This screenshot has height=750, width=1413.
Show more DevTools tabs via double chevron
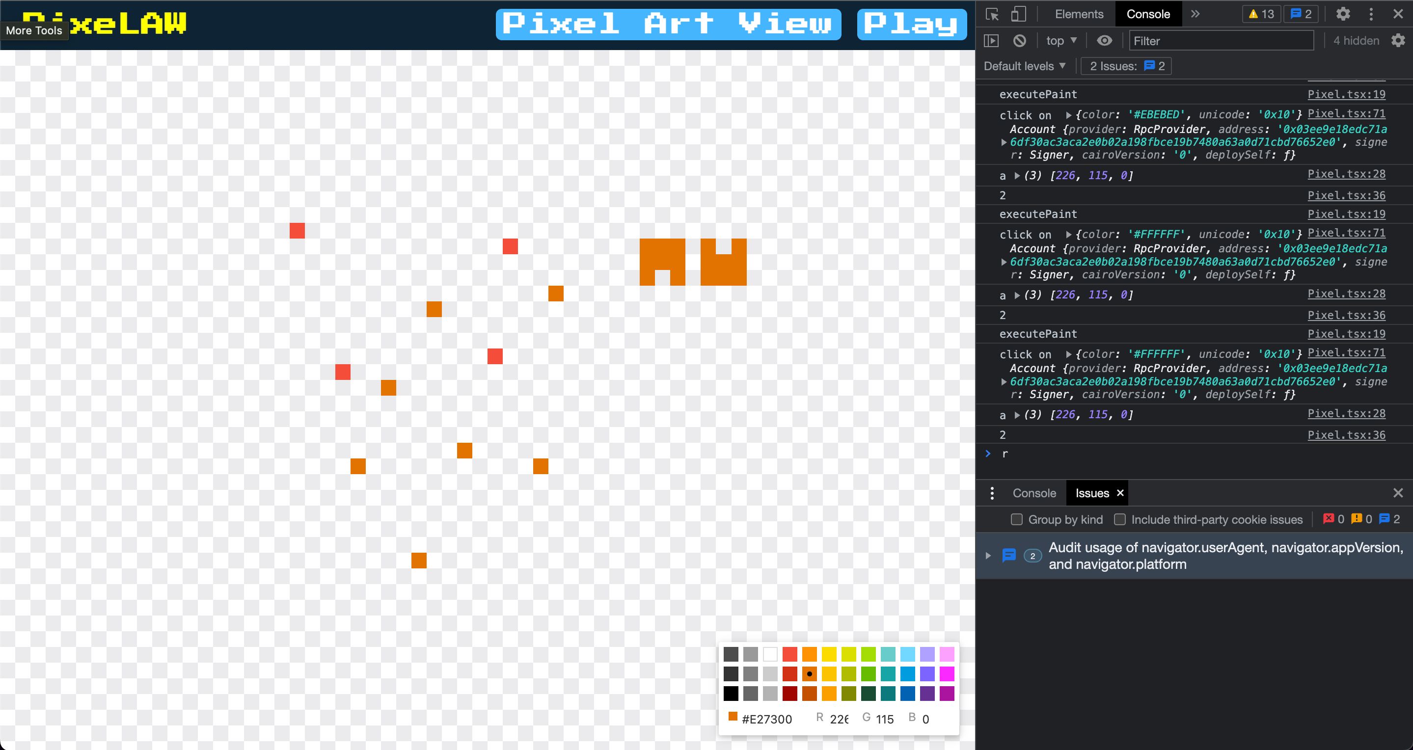point(1195,14)
